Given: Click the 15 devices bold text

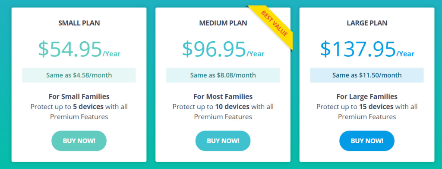Looking at the screenshot, I should click(376, 107).
